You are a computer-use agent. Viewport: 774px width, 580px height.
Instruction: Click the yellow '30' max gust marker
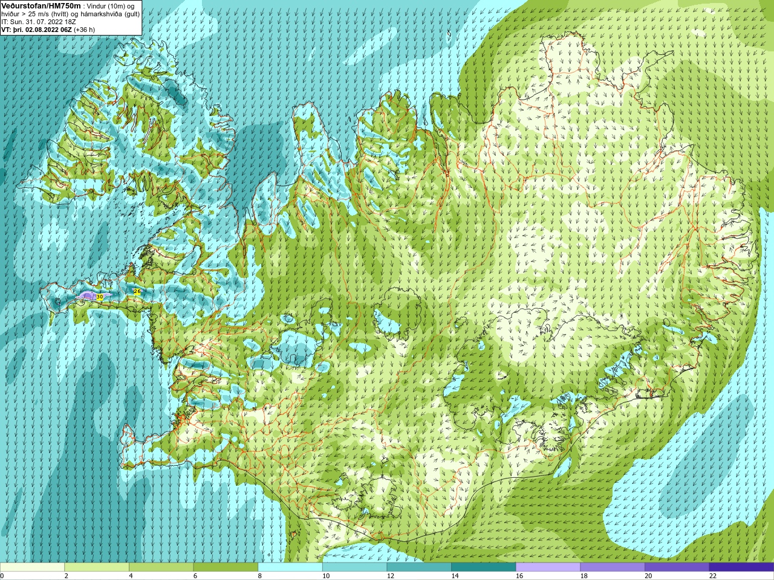click(99, 297)
